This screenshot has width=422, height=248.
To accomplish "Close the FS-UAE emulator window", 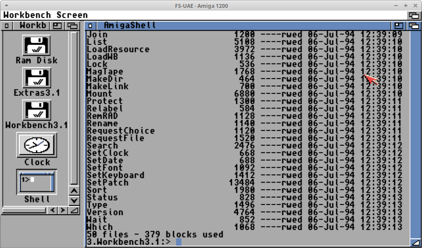I will click(415, 6).
